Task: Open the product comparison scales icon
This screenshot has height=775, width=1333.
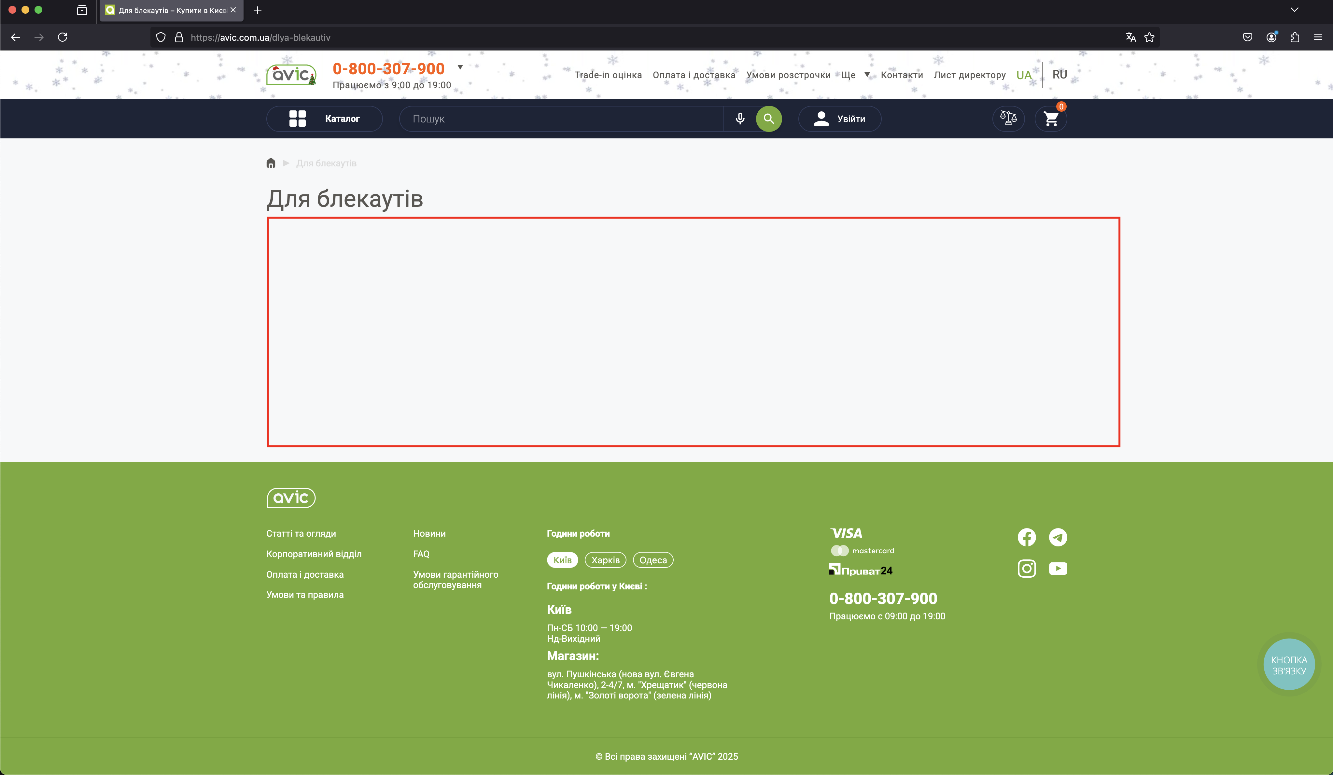Action: pyautogui.click(x=1008, y=119)
